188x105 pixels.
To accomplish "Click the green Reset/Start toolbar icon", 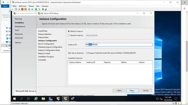I will coord(32,9).
